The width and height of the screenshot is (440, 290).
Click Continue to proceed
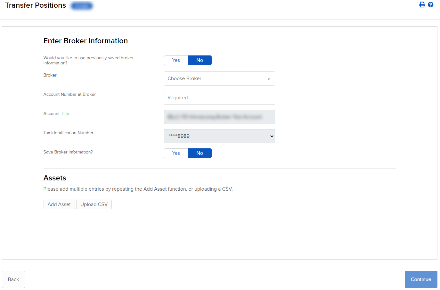point(421,279)
